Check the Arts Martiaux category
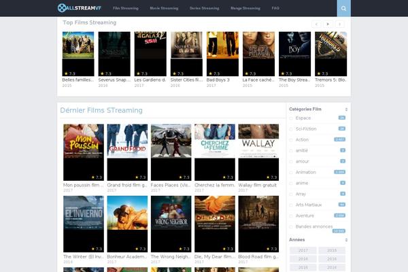This screenshot has width=408, height=272. point(291,205)
